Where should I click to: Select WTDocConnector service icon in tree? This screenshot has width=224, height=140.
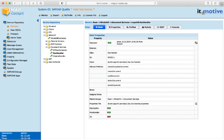pos(51,50)
